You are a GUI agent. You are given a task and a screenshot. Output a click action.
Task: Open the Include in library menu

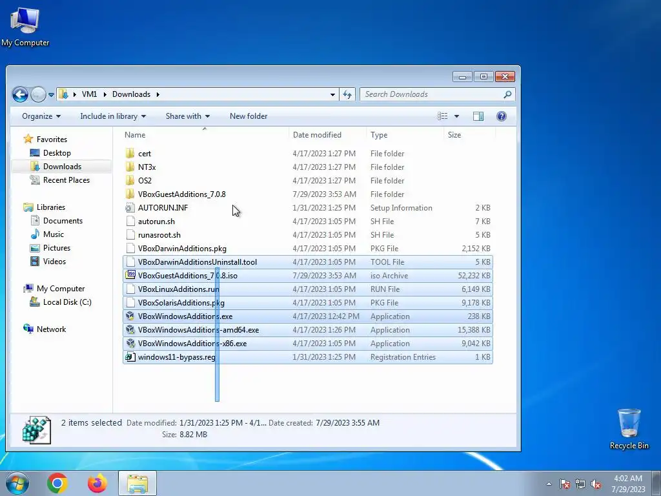(113, 116)
